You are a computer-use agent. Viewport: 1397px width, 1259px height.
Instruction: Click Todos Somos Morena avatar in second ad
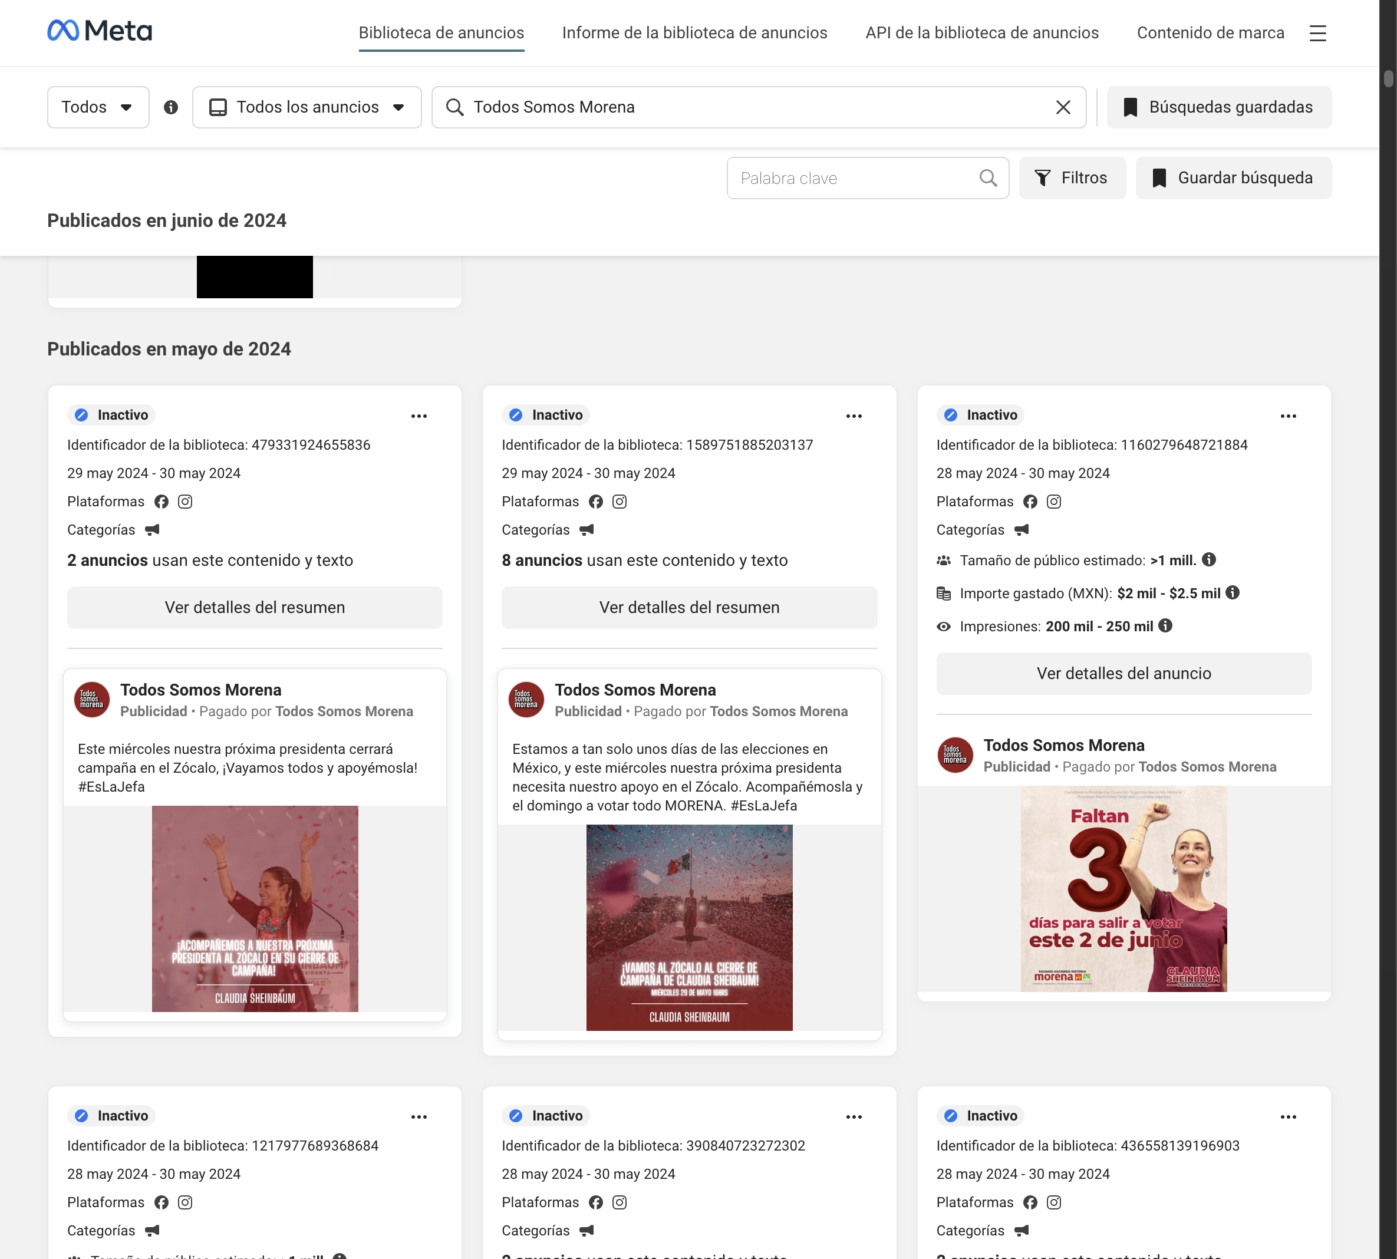tap(526, 700)
